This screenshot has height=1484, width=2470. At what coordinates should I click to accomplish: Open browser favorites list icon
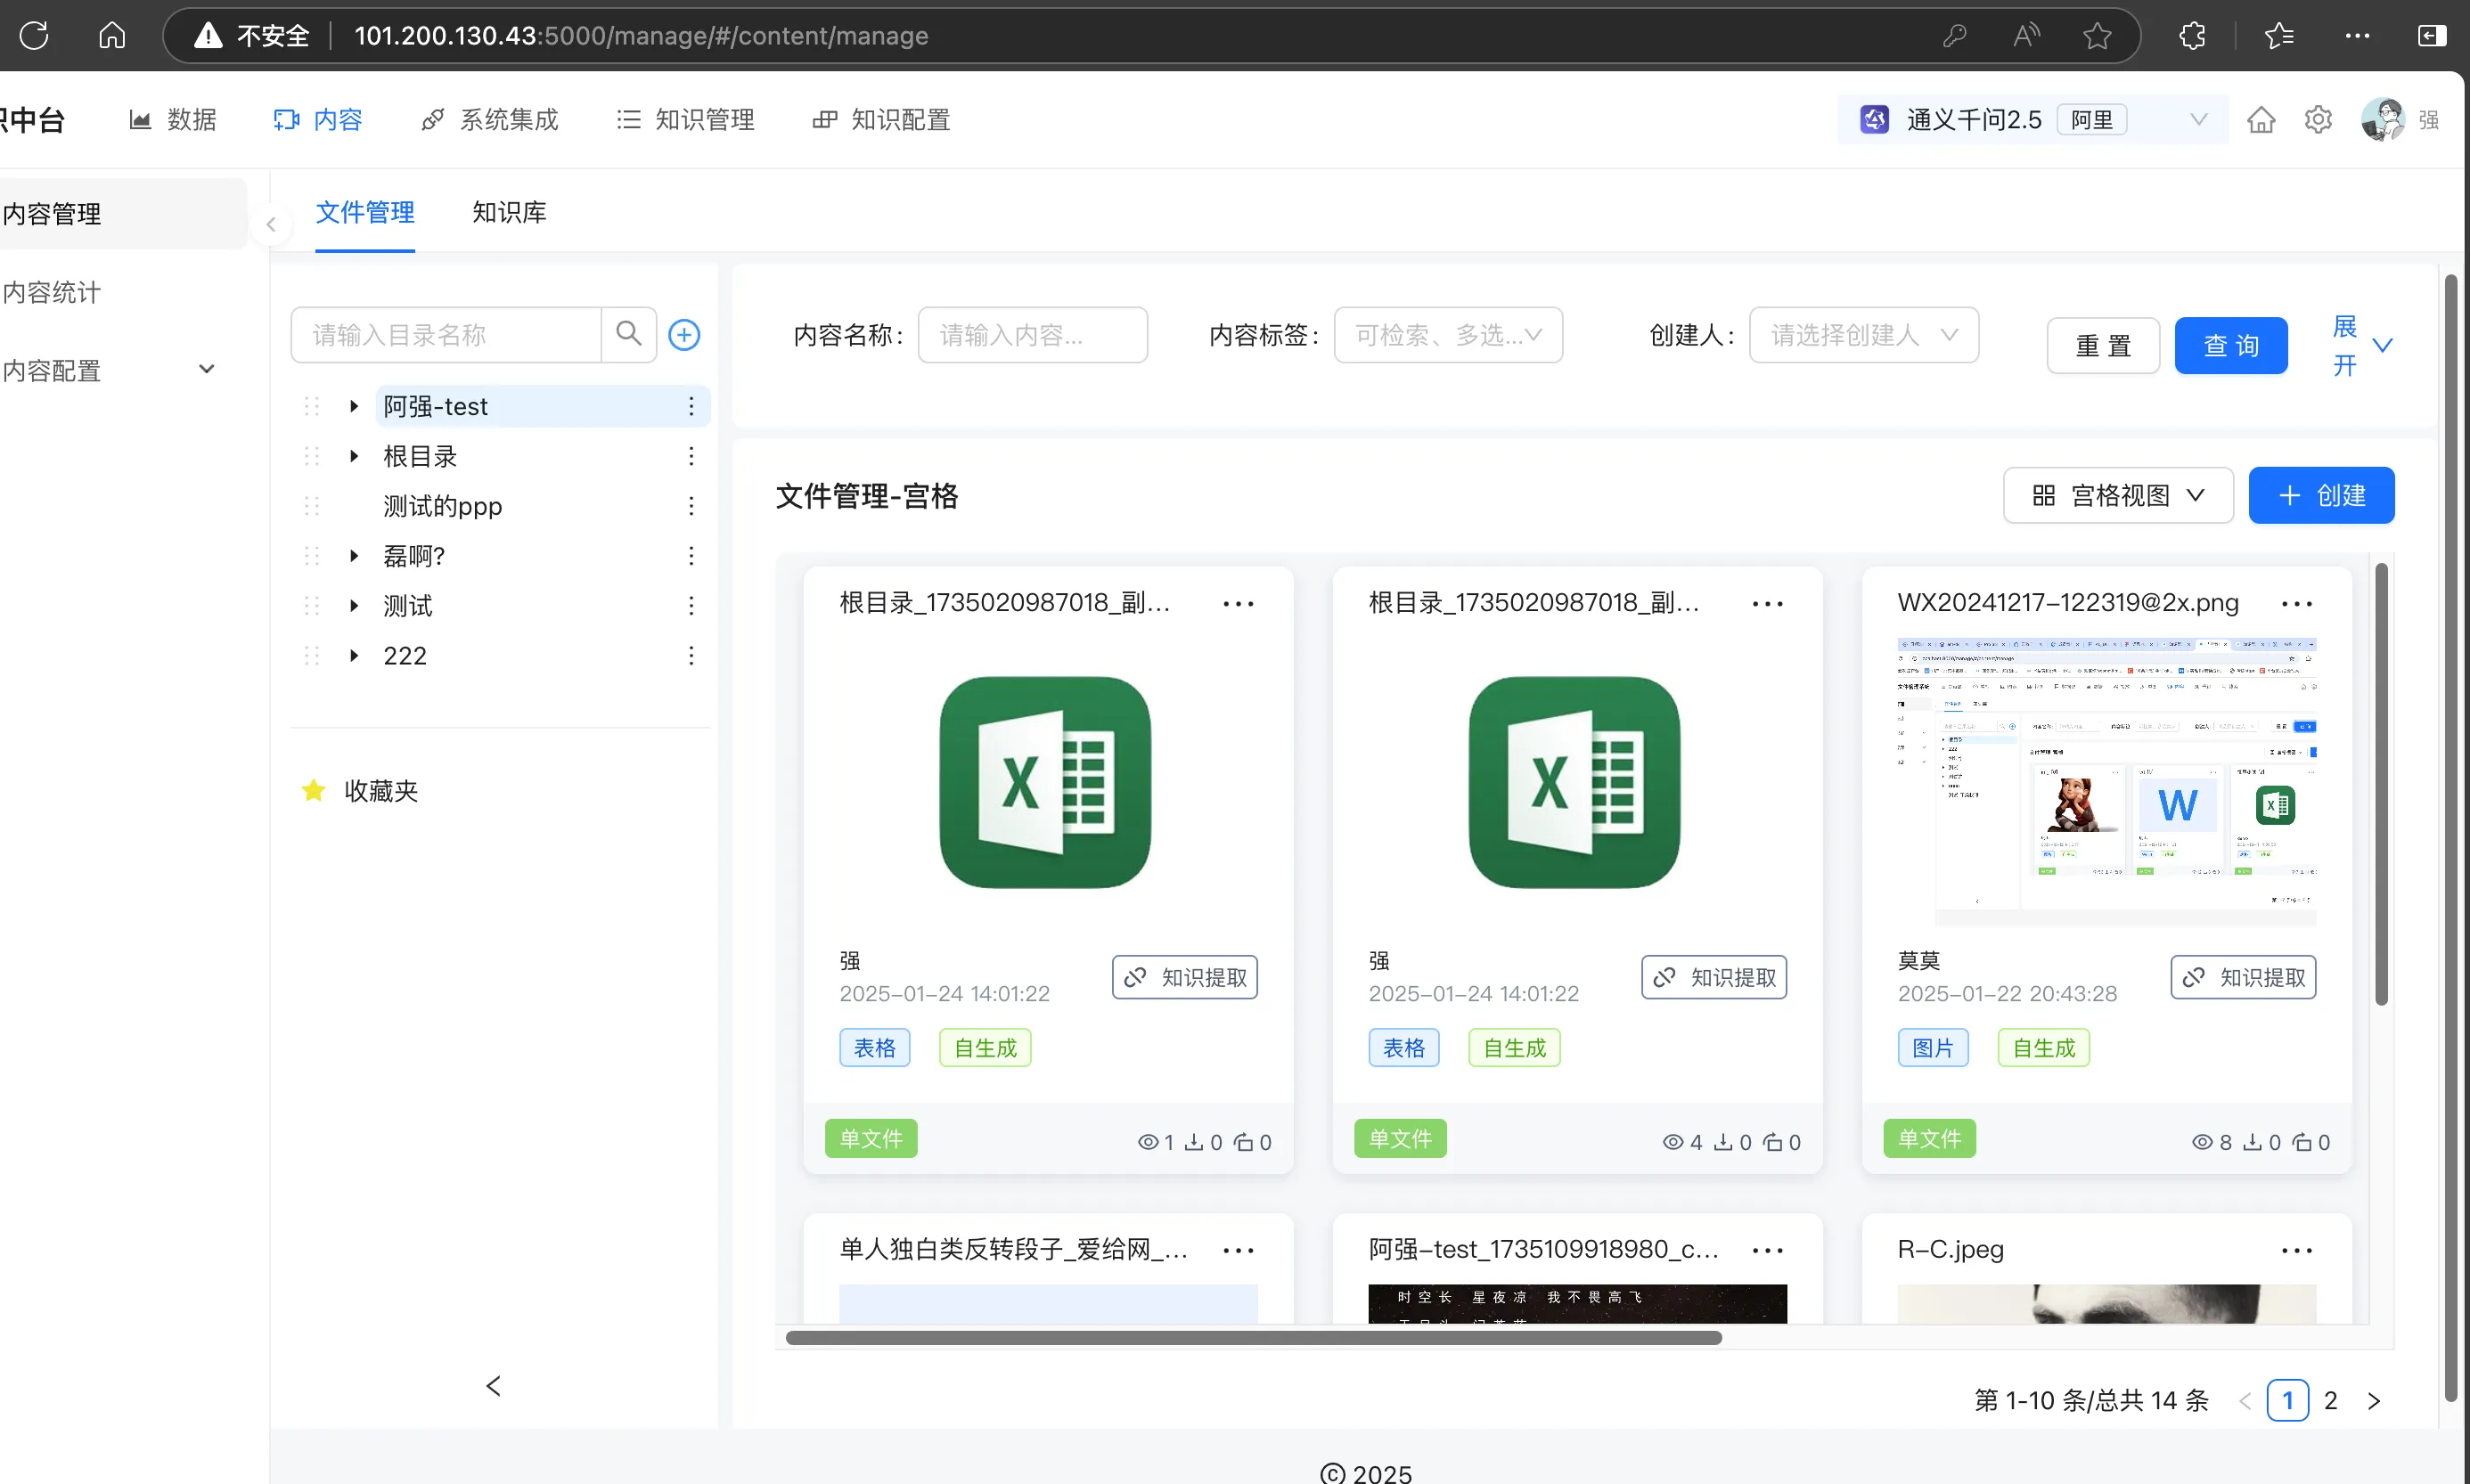[x=2279, y=36]
